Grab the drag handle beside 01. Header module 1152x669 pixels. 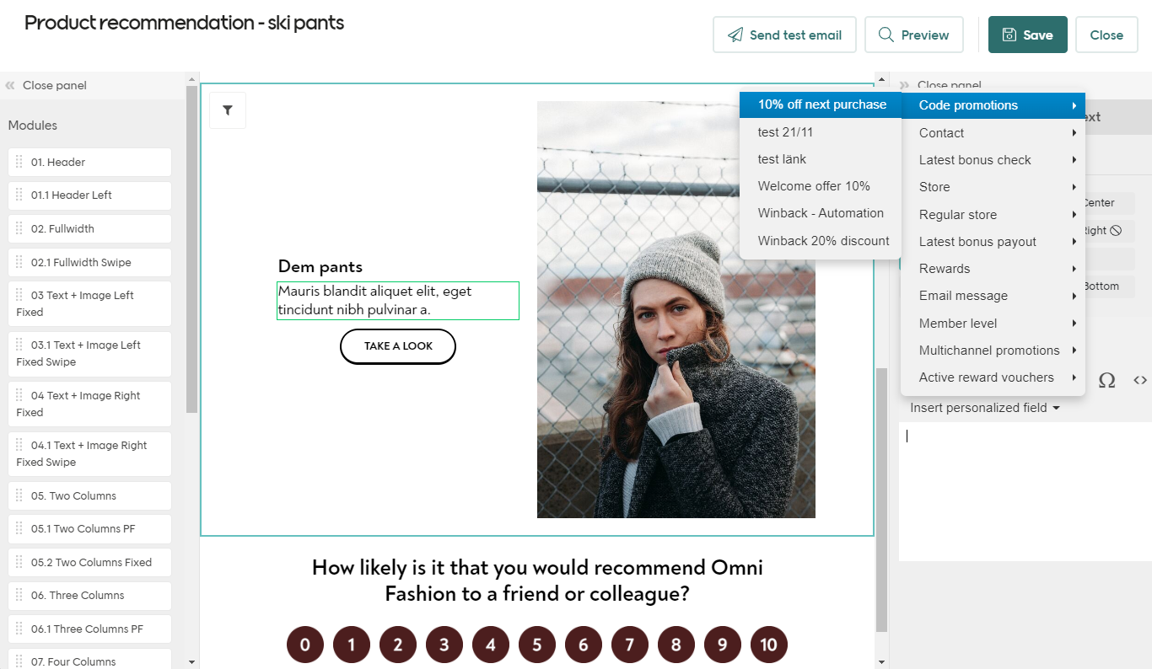[19, 162]
